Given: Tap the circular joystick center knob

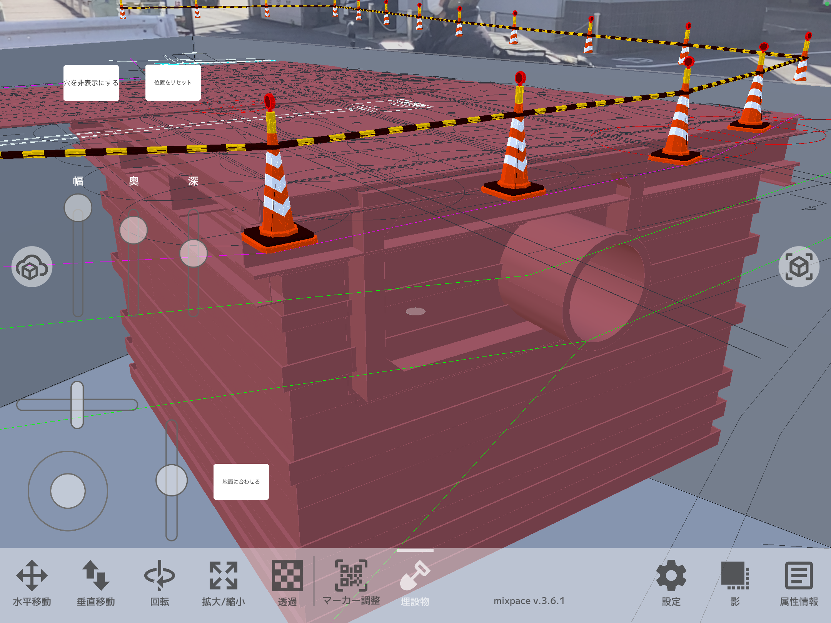Looking at the screenshot, I should tap(68, 491).
